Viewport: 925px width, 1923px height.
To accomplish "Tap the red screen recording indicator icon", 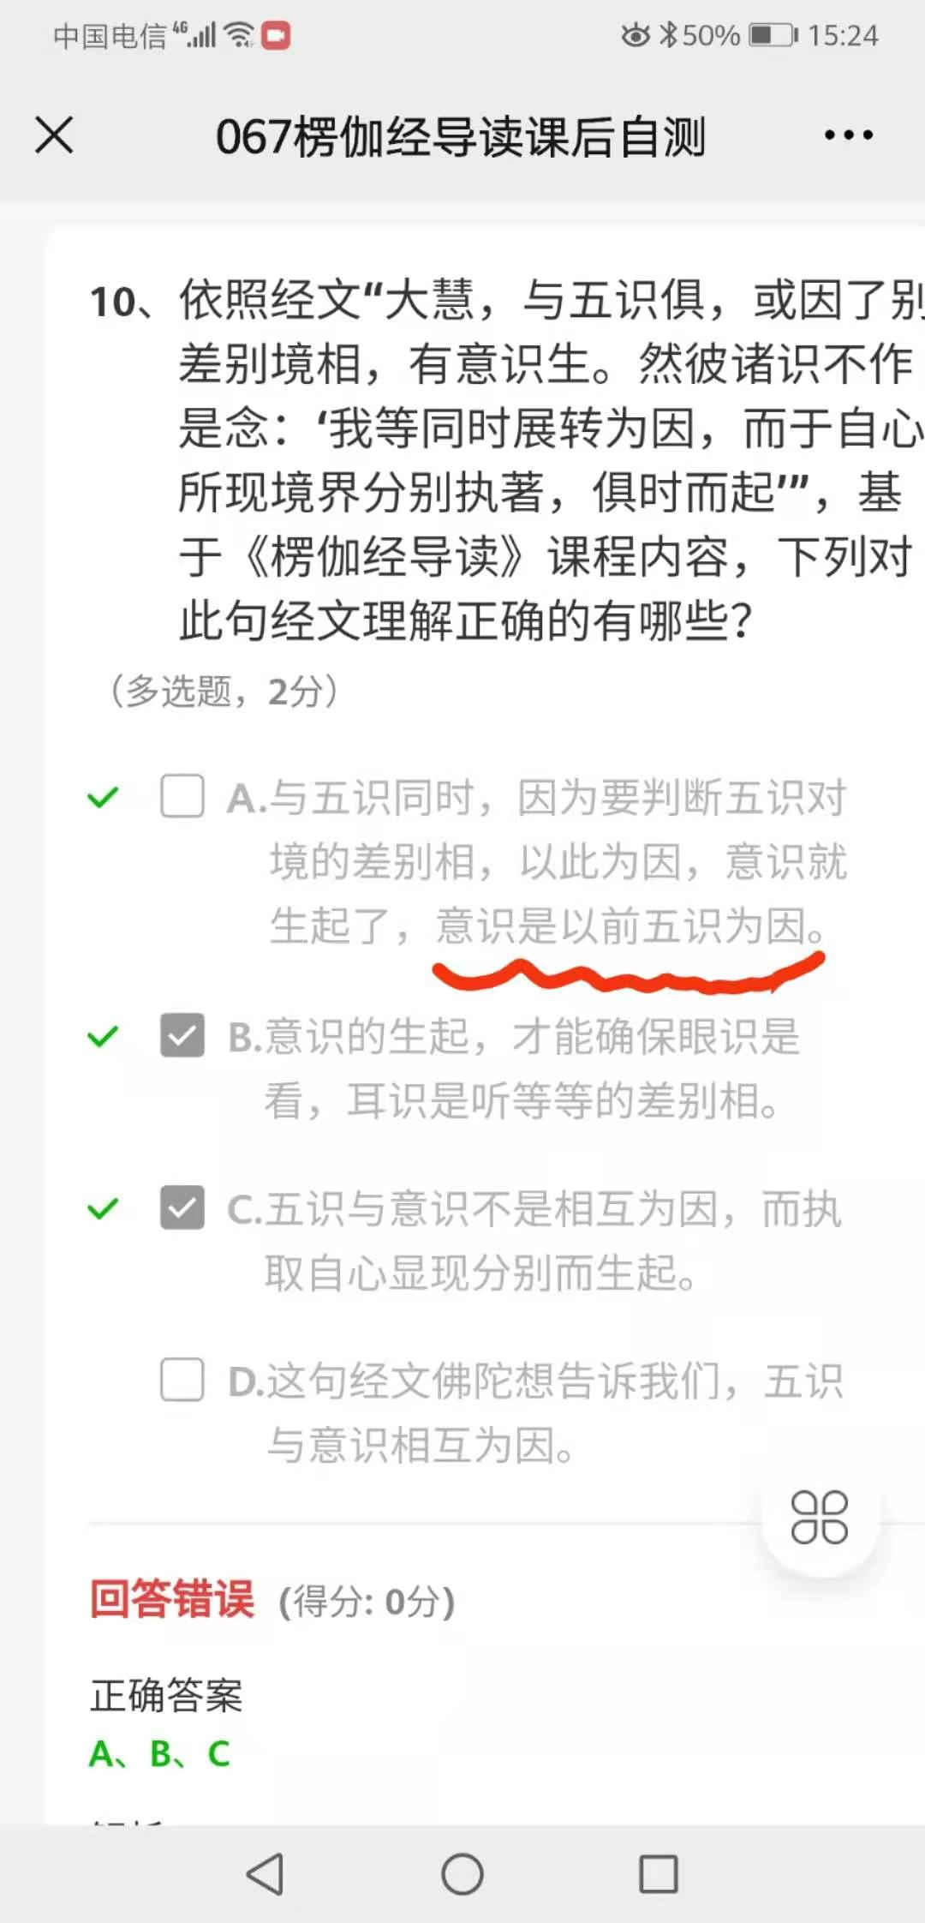I will click(276, 36).
